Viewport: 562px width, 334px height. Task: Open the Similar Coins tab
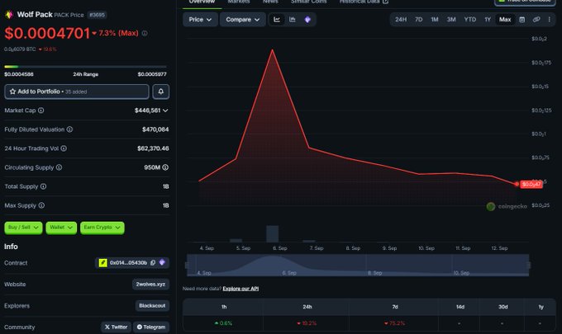click(308, 2)
